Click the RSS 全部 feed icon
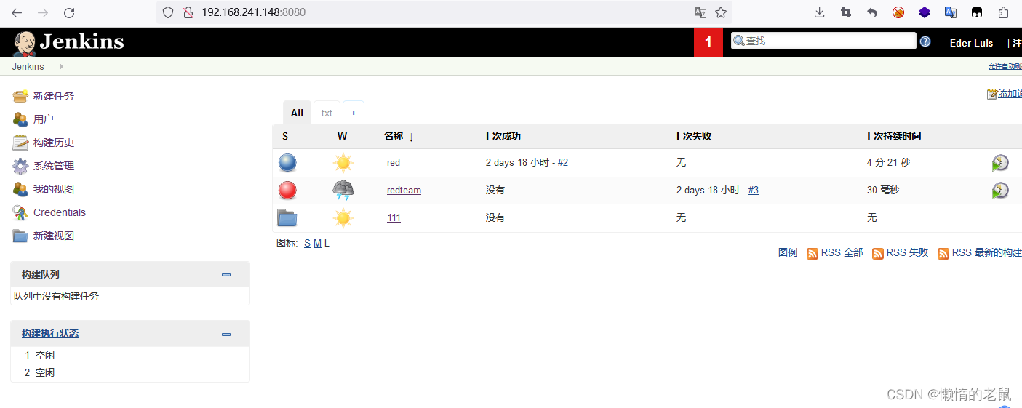This screenshot has height=408, width=1022. pyautogui.click(x=813, y=254)
